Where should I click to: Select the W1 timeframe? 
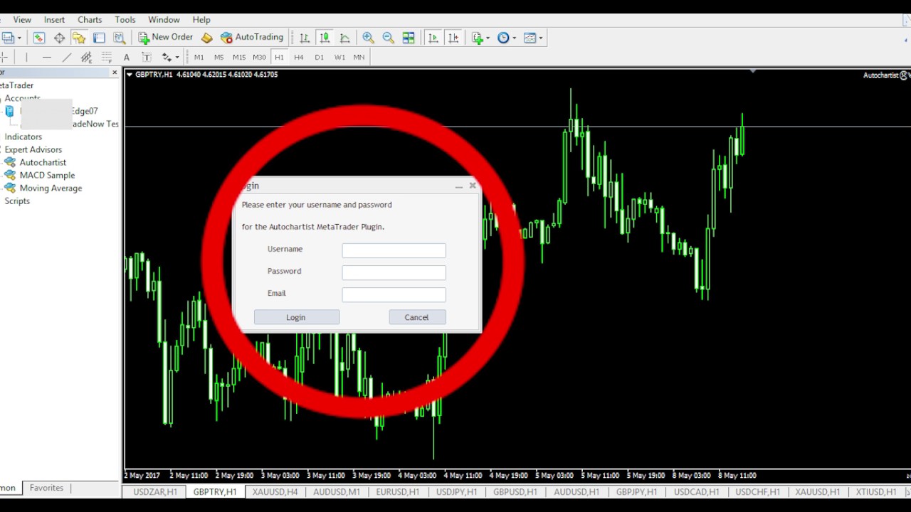(339, 57)
